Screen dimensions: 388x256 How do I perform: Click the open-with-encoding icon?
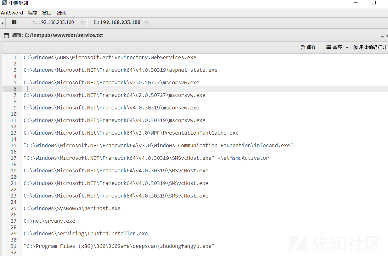pyautogui.click(x=356, y=47)
